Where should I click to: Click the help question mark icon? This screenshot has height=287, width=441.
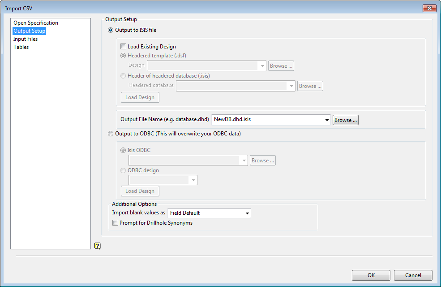pos(97,246)
